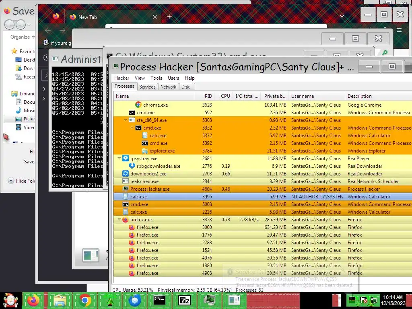Screen dimensions: 412x309
Task: Open the View menu
Action: [x=140, y=78]
